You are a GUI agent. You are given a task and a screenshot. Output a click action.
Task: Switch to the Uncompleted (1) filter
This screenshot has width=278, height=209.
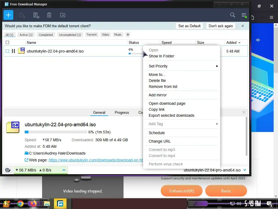[70, 35]
